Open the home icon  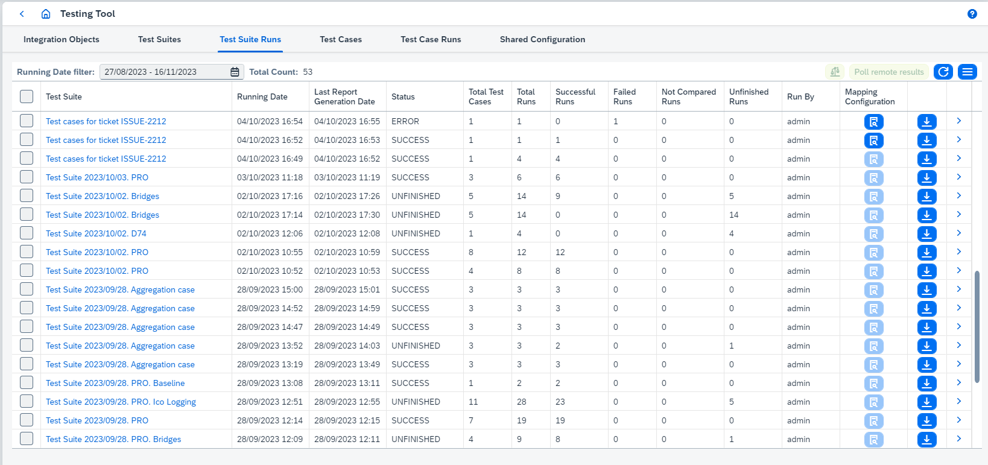point(46,14)
